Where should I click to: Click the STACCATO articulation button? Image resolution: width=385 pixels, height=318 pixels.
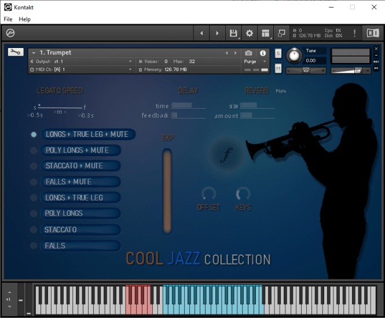click(75, 230)
